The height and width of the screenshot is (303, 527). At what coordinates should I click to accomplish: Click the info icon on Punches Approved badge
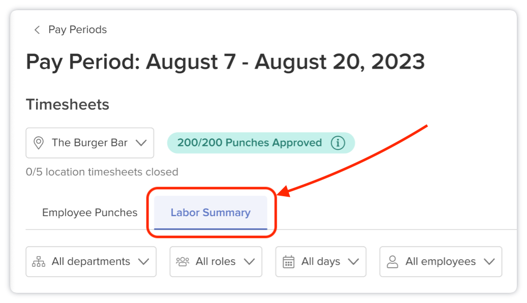338,143
